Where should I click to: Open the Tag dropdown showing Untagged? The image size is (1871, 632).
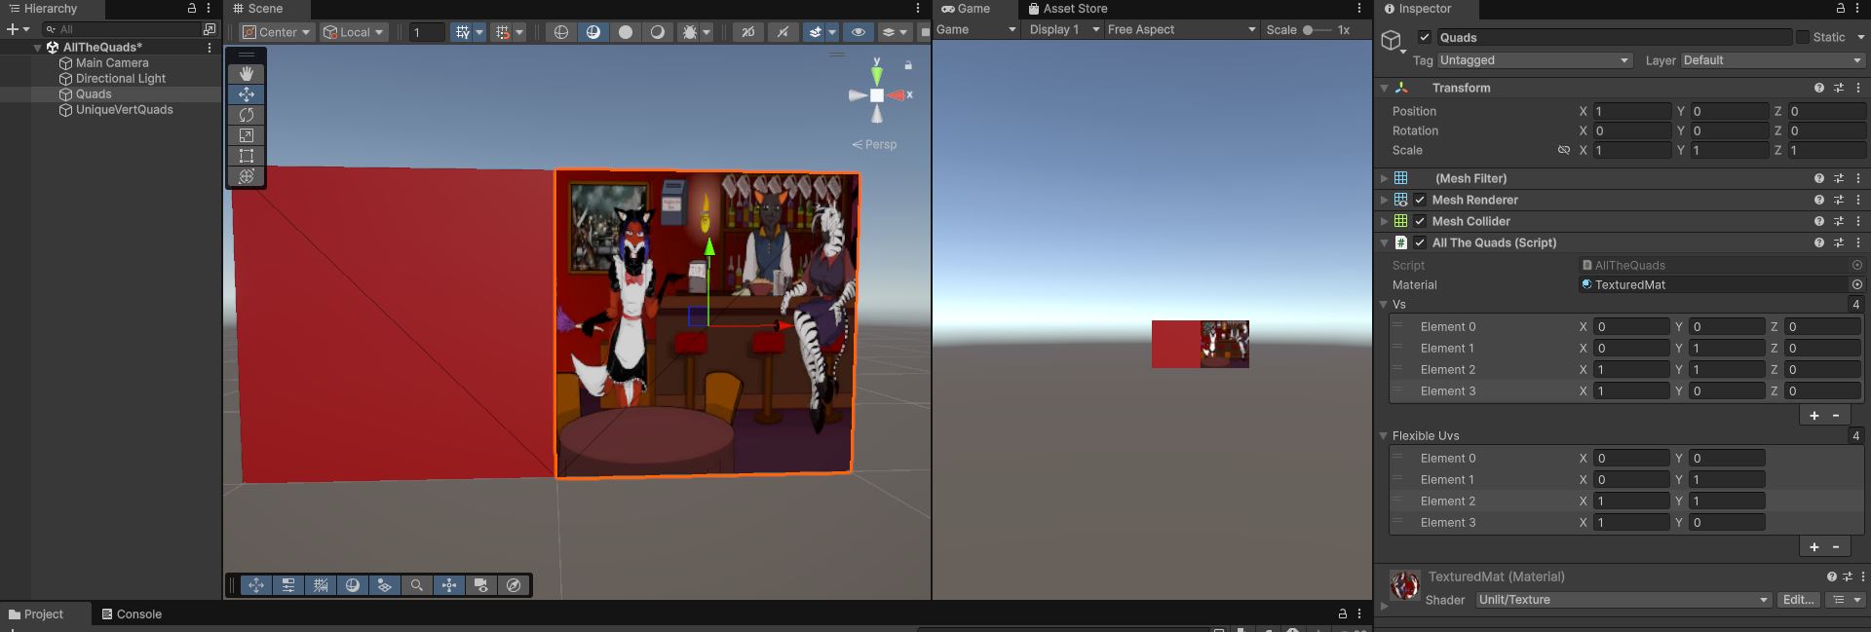[1534, 60]
